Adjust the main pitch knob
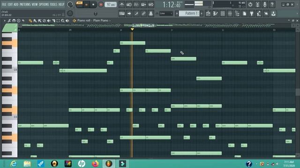The image size is (300, 168). coord(70,13)
